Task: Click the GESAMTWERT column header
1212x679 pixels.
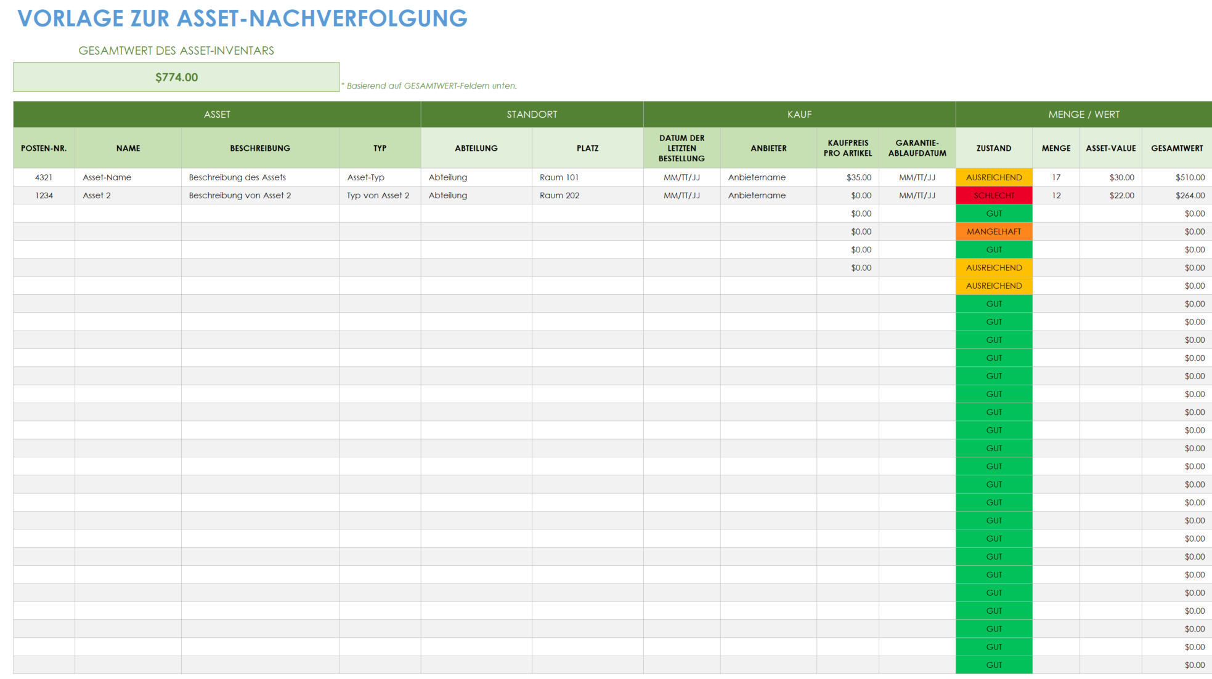Action: (x=1177, y=148)
